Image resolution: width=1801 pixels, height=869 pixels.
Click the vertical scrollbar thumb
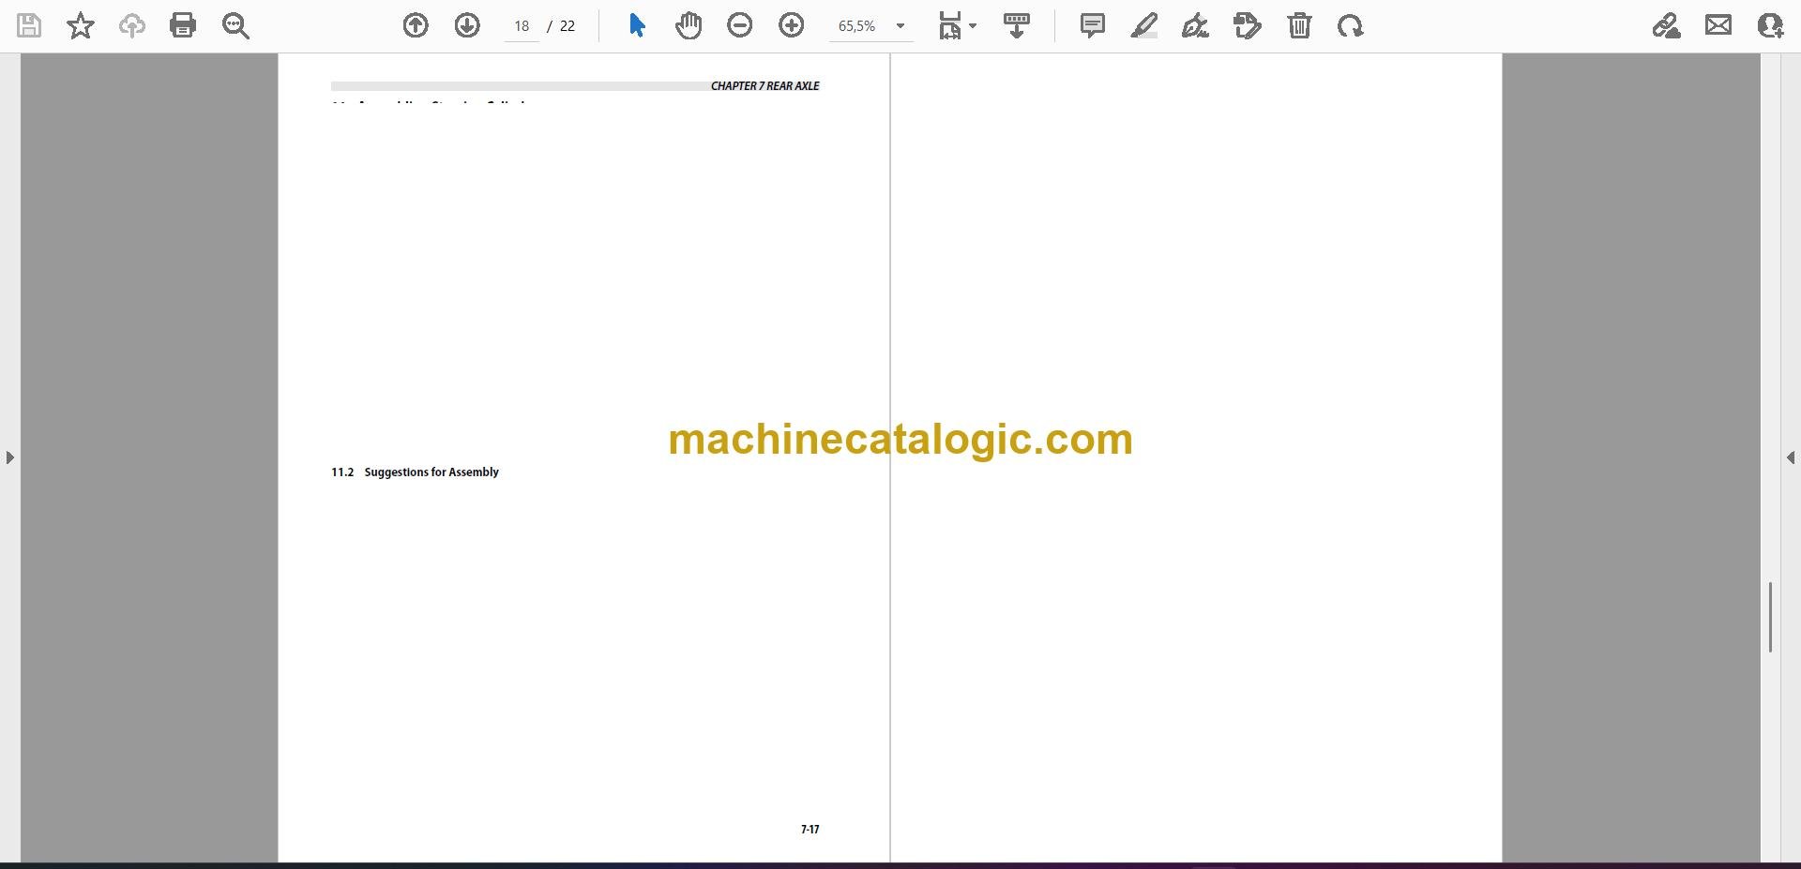pos(1770,617)
